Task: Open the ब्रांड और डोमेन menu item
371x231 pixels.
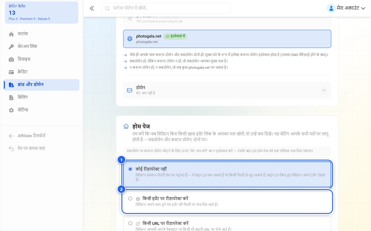Action: point(42,85)
